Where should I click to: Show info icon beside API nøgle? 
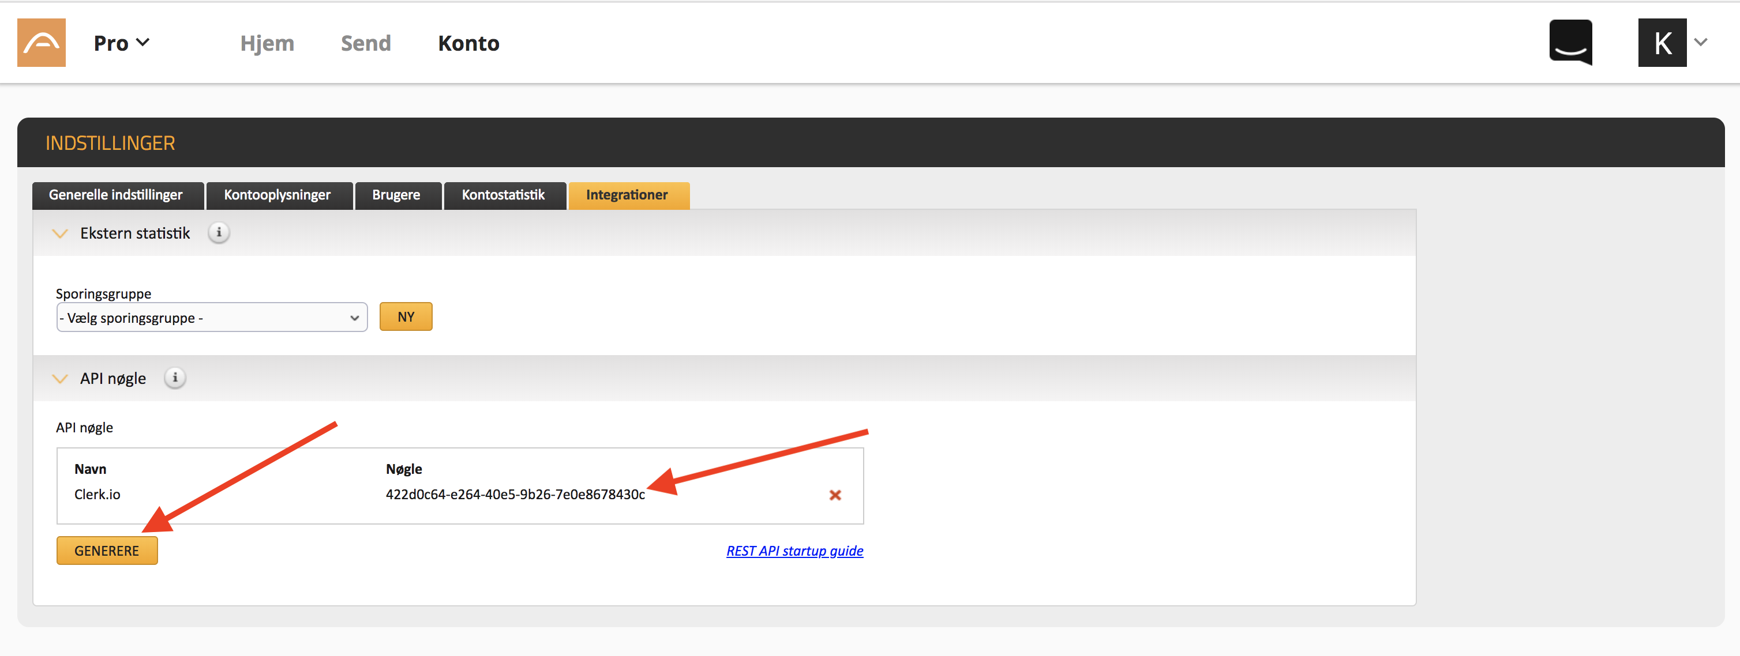(175, 378)
